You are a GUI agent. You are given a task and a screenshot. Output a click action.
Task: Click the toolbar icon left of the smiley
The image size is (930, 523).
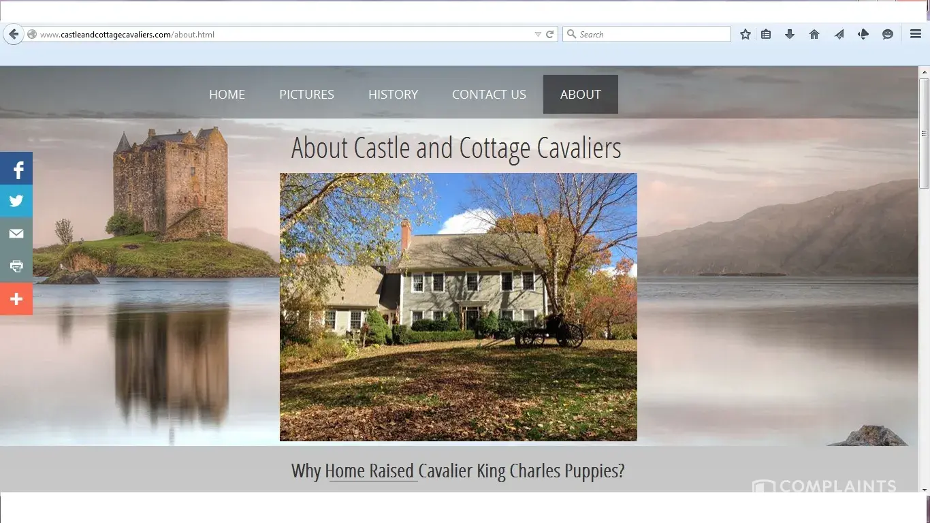pyautogui.click(x=863, y=34)
